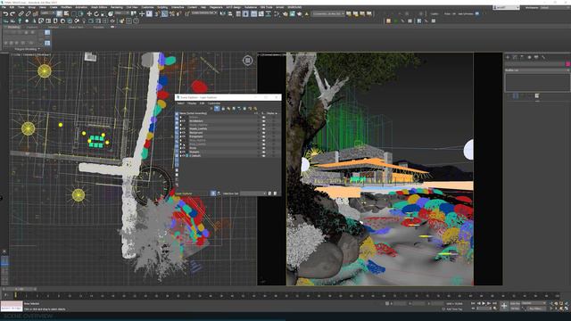
Task: Open the reference coordinate system dropdown
Action: [122, 13]
